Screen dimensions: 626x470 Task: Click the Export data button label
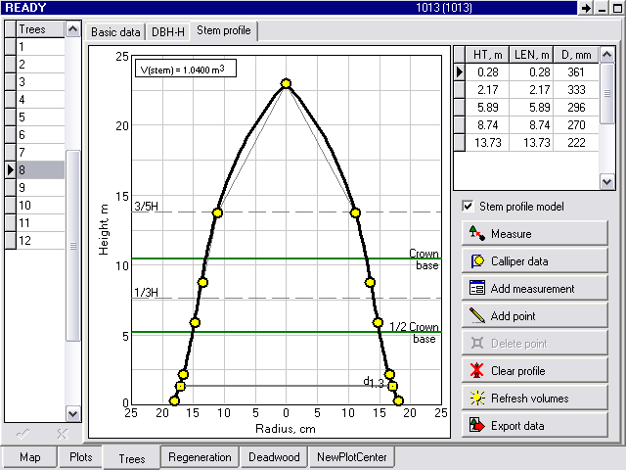(x=517, y=425)
